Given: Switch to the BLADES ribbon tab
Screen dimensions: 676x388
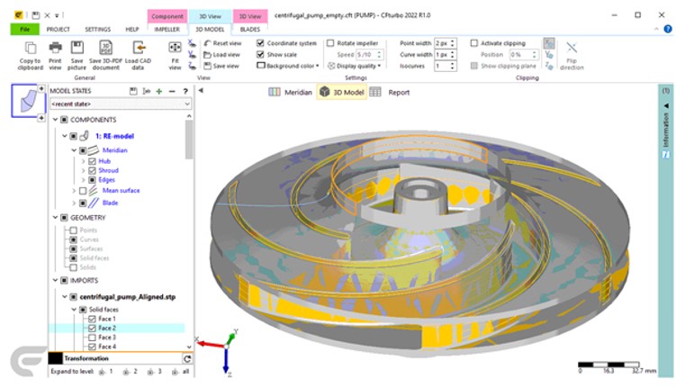Looking at the screenshot, I should click(249, 29).
